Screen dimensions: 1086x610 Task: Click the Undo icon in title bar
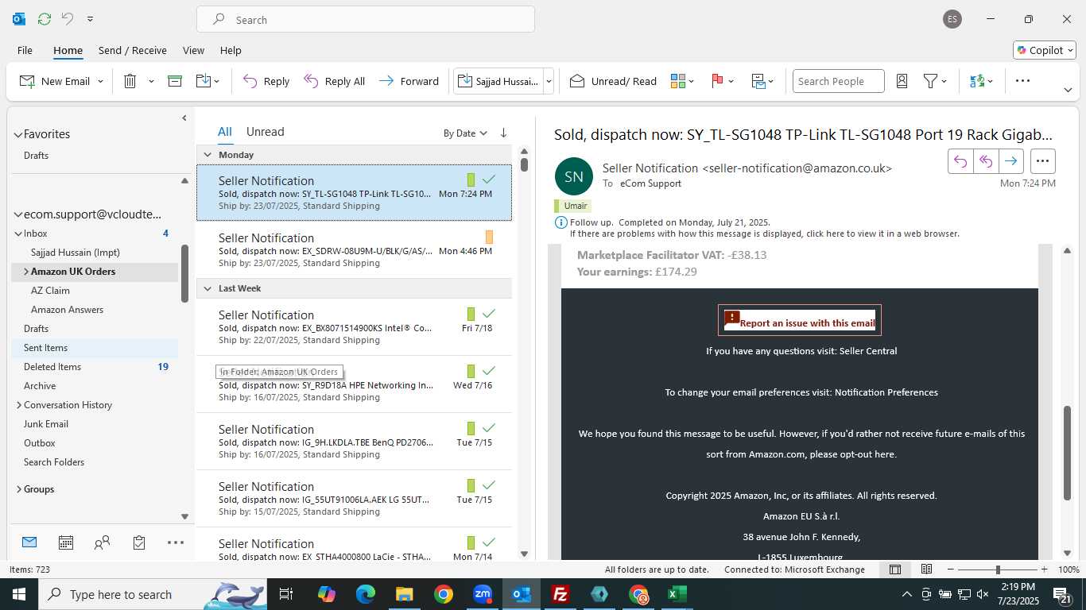pos(68,19)
